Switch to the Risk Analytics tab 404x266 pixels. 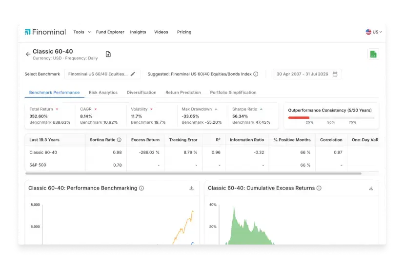pyautogui.click(x=103, y=93)
